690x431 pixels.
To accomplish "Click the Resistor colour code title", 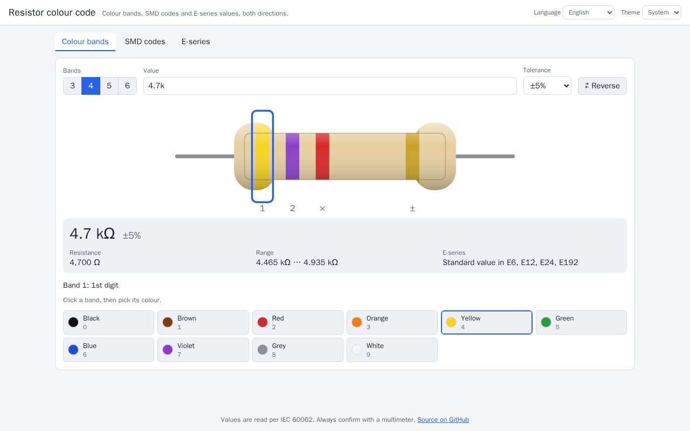I will pos(52,12).
